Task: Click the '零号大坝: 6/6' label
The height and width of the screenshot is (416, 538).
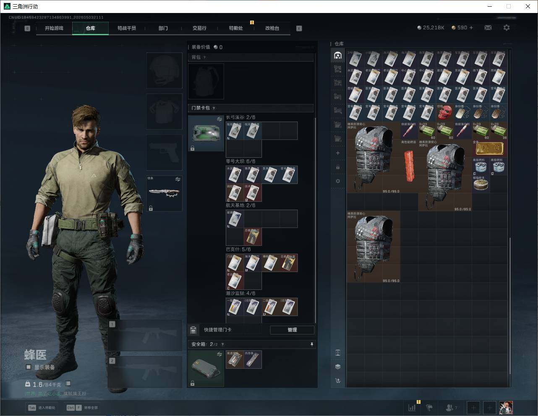Action: coord(240,161)
